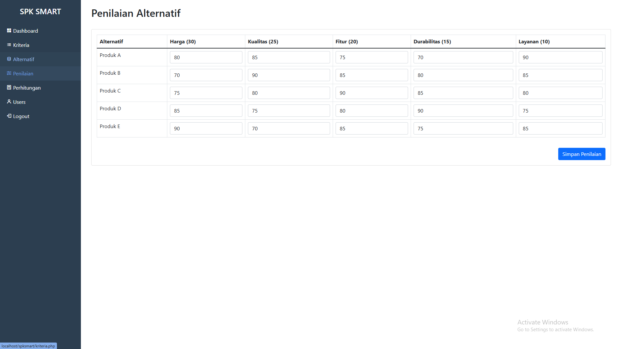Screen dimensions: 621x349
Task: Select Produk A Harga input field
Action: click(206, 57)
